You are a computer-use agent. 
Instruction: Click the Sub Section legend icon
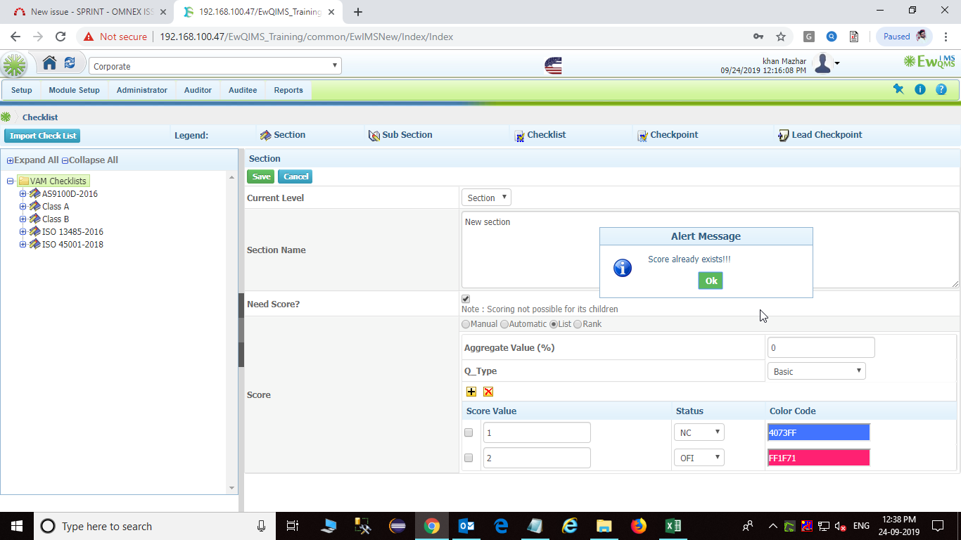click(x=374, y=135)
